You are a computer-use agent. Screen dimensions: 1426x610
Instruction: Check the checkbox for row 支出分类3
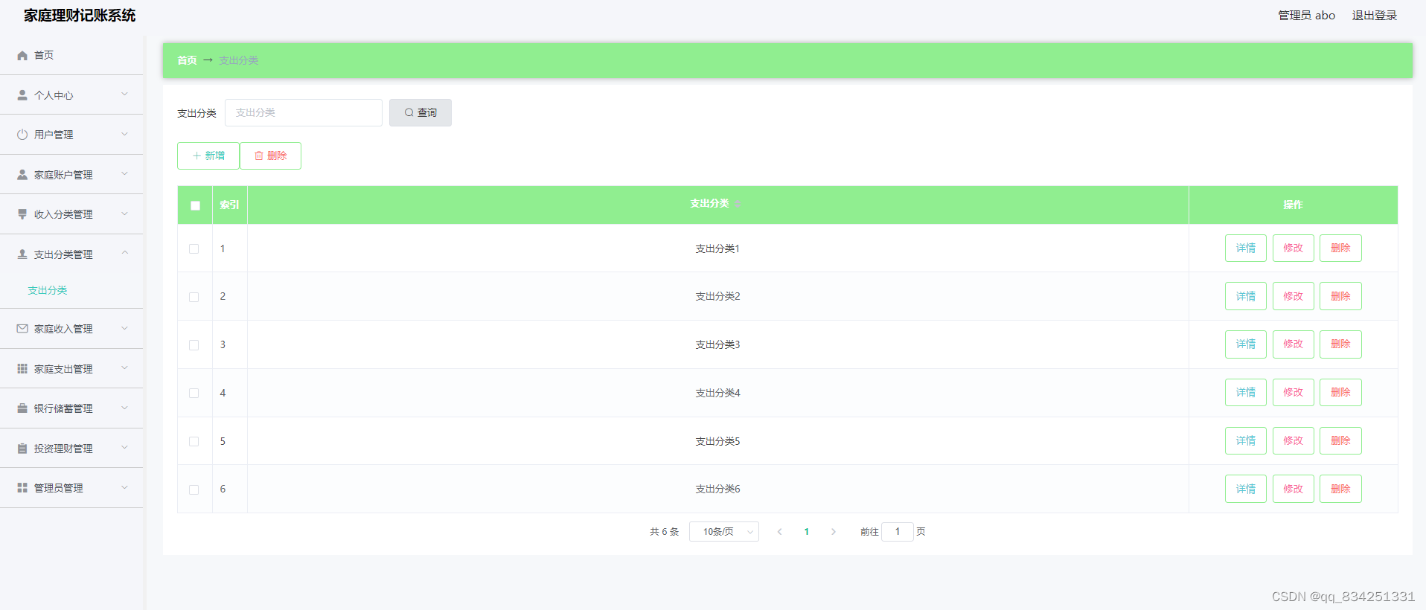click(194, 345)
